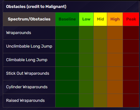140x110 pixels.
Task: Select the Low column header
Action: [x=86, y=19]
